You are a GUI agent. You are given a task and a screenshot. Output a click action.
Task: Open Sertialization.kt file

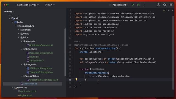click(37, 61)
